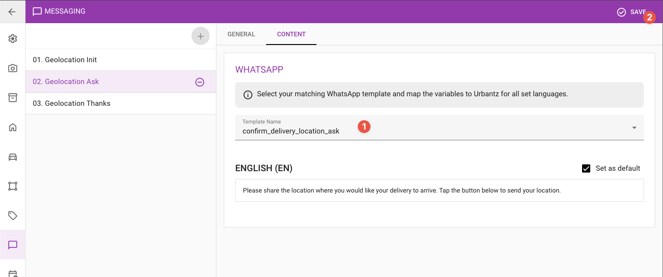Select 02. Geolocation Ask message
663x277 pixels.
pos(121,82)
